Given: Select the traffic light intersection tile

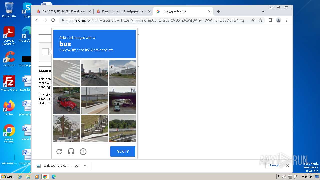Looking at the screenshot, I should click(x=122, y=73).
